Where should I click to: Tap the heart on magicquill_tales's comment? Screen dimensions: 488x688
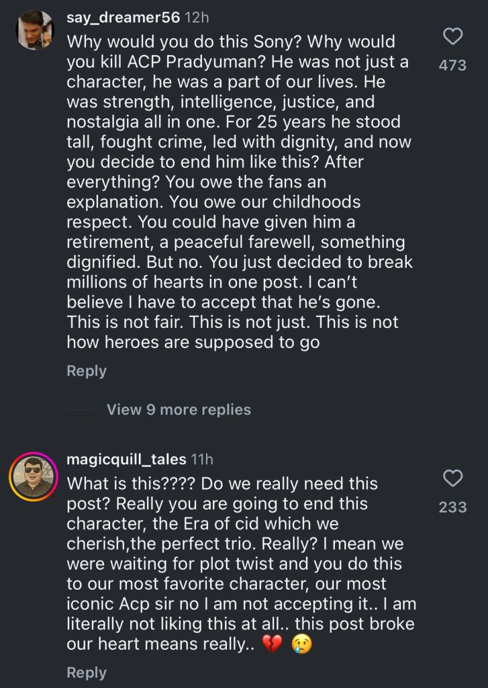(454, 478)
